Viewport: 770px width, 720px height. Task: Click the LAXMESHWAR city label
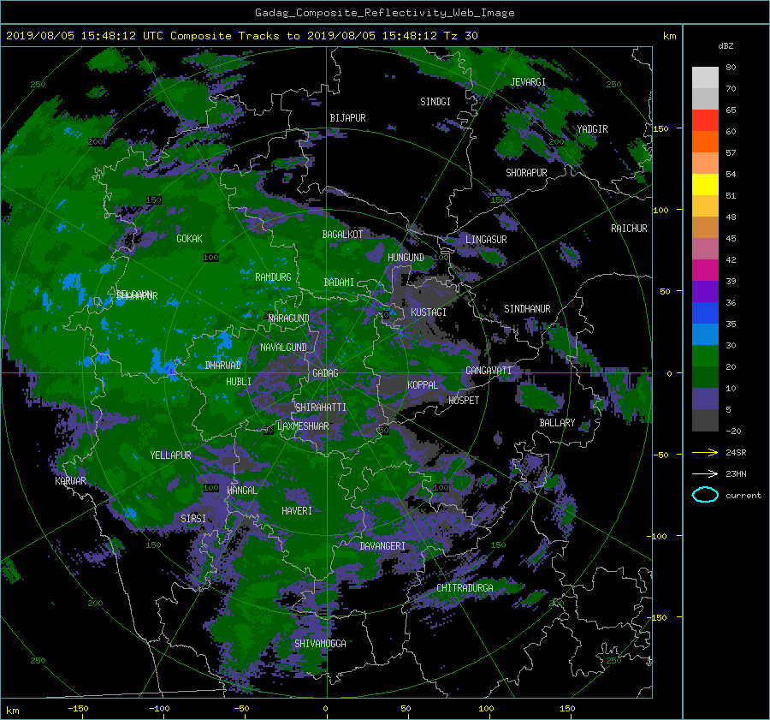(x=303, y=426)
